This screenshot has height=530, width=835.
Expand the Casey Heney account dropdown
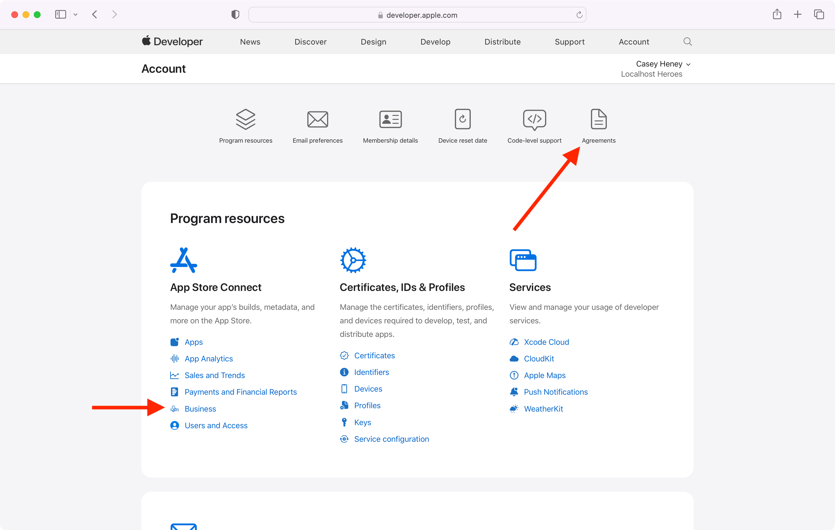click(x=663, y=64)
